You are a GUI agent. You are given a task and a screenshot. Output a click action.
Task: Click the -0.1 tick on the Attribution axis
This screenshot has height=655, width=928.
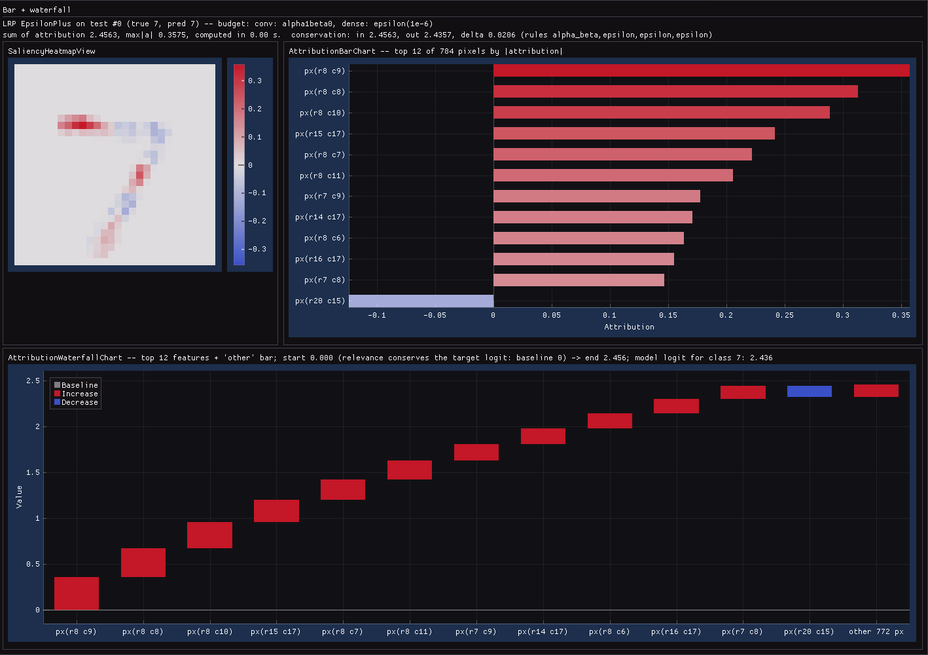point(377,315)
